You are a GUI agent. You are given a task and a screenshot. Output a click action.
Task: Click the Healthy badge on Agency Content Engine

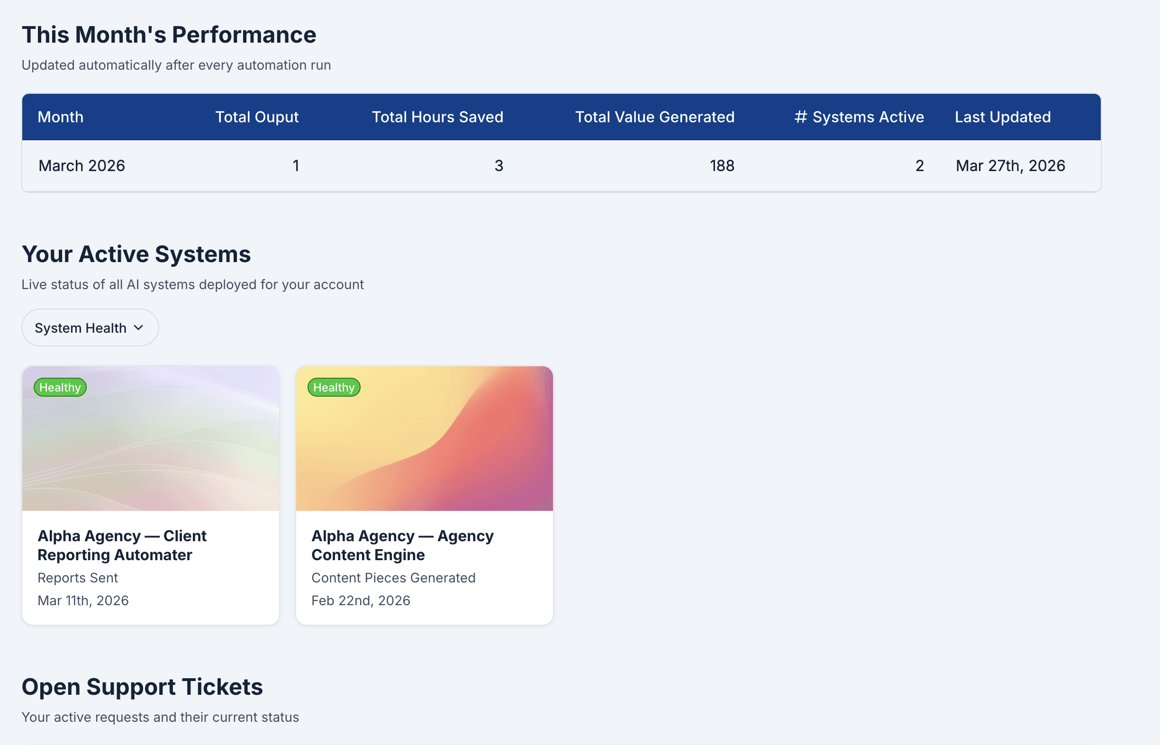(334, 387)
